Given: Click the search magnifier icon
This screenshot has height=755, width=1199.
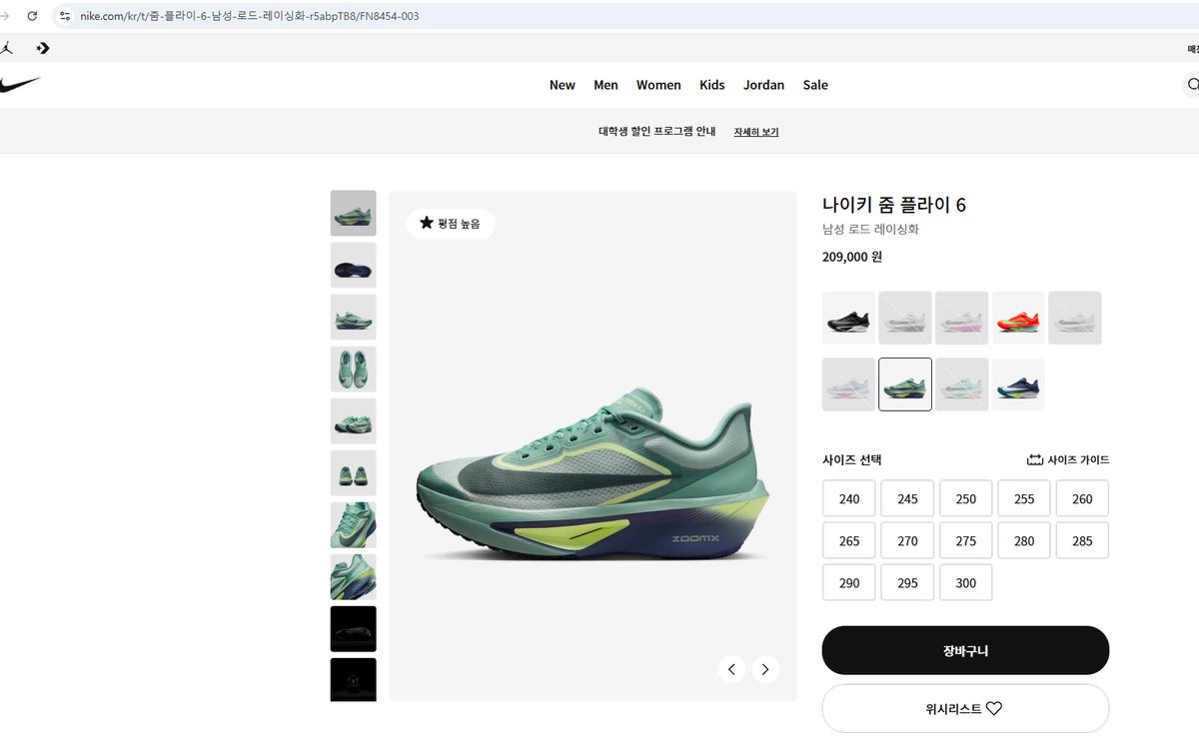Looking at the screenshot, I should [1192, 85].
